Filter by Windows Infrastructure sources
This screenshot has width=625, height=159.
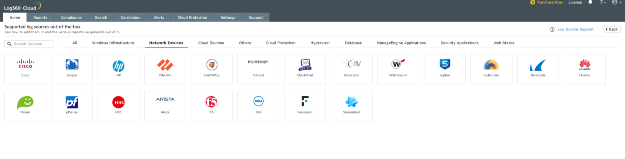pos(113,43)
